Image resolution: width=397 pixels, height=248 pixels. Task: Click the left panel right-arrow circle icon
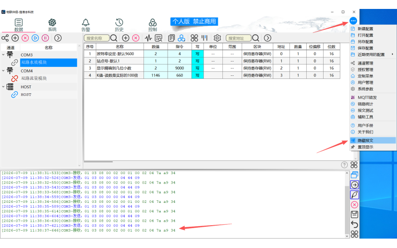coord(58,38)
